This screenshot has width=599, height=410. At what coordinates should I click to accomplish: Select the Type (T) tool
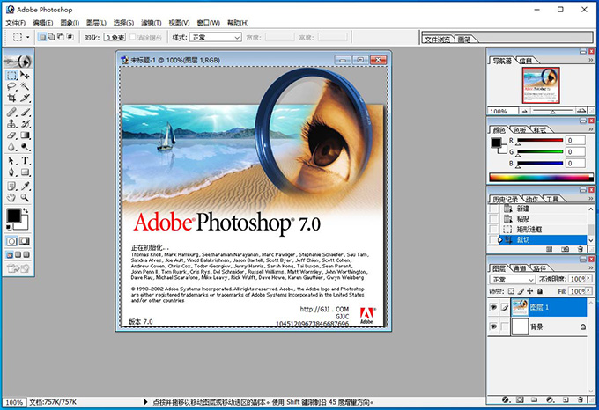tap(26, 161)
